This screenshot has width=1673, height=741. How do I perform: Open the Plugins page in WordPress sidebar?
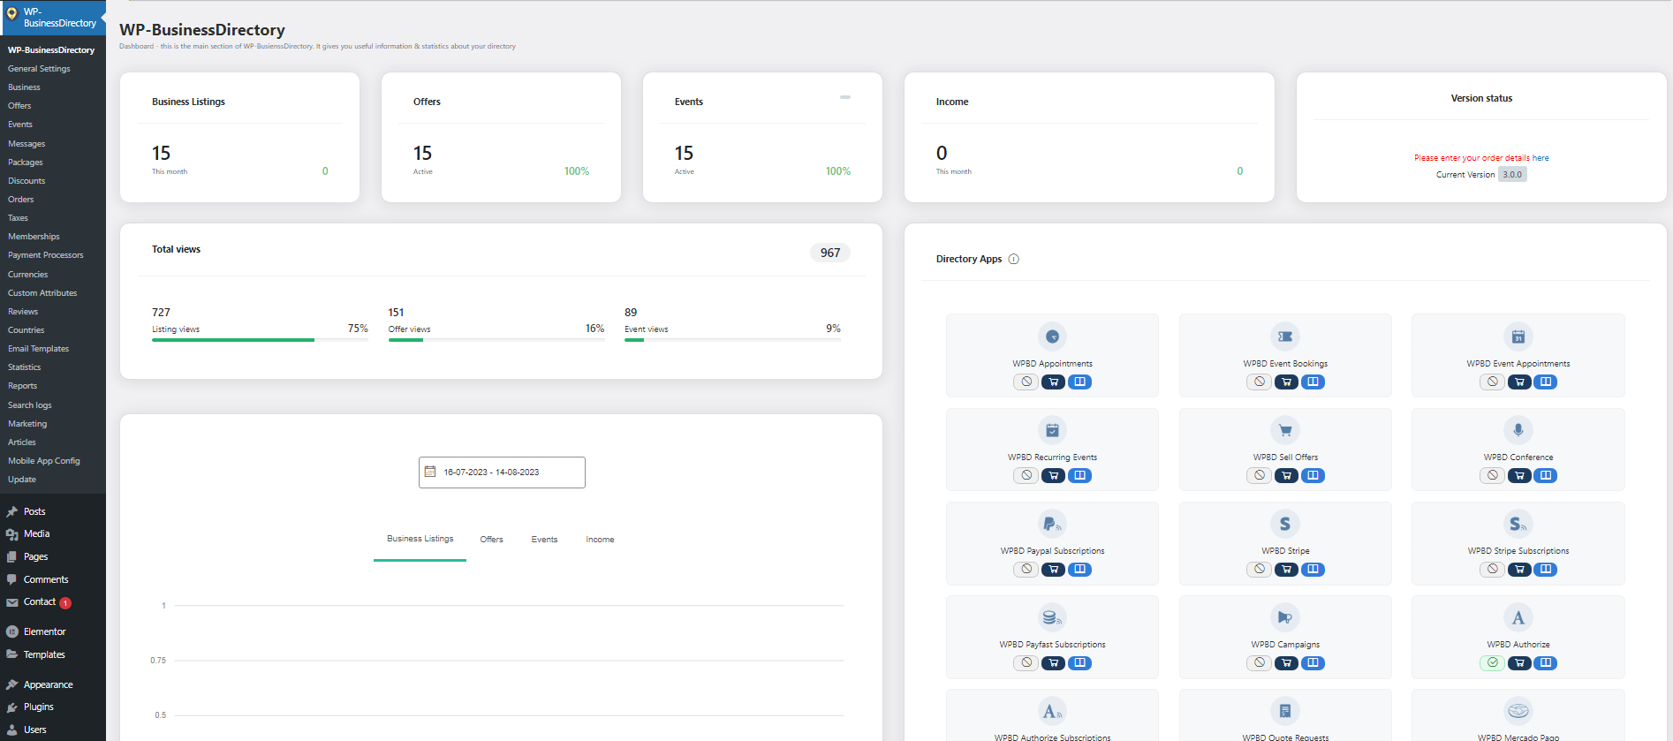[39, 707]
